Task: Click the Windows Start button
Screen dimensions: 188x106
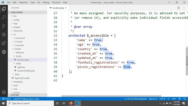Action: 3,103
